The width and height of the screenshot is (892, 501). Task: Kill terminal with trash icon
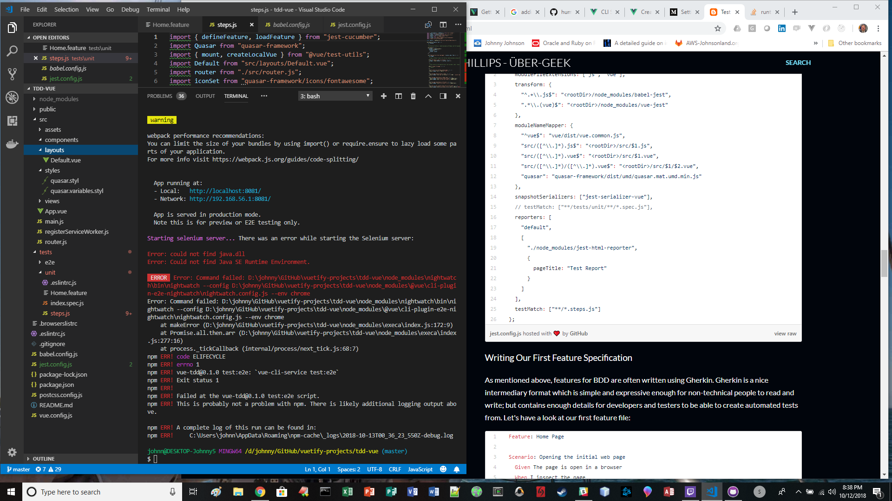[413, 96]
